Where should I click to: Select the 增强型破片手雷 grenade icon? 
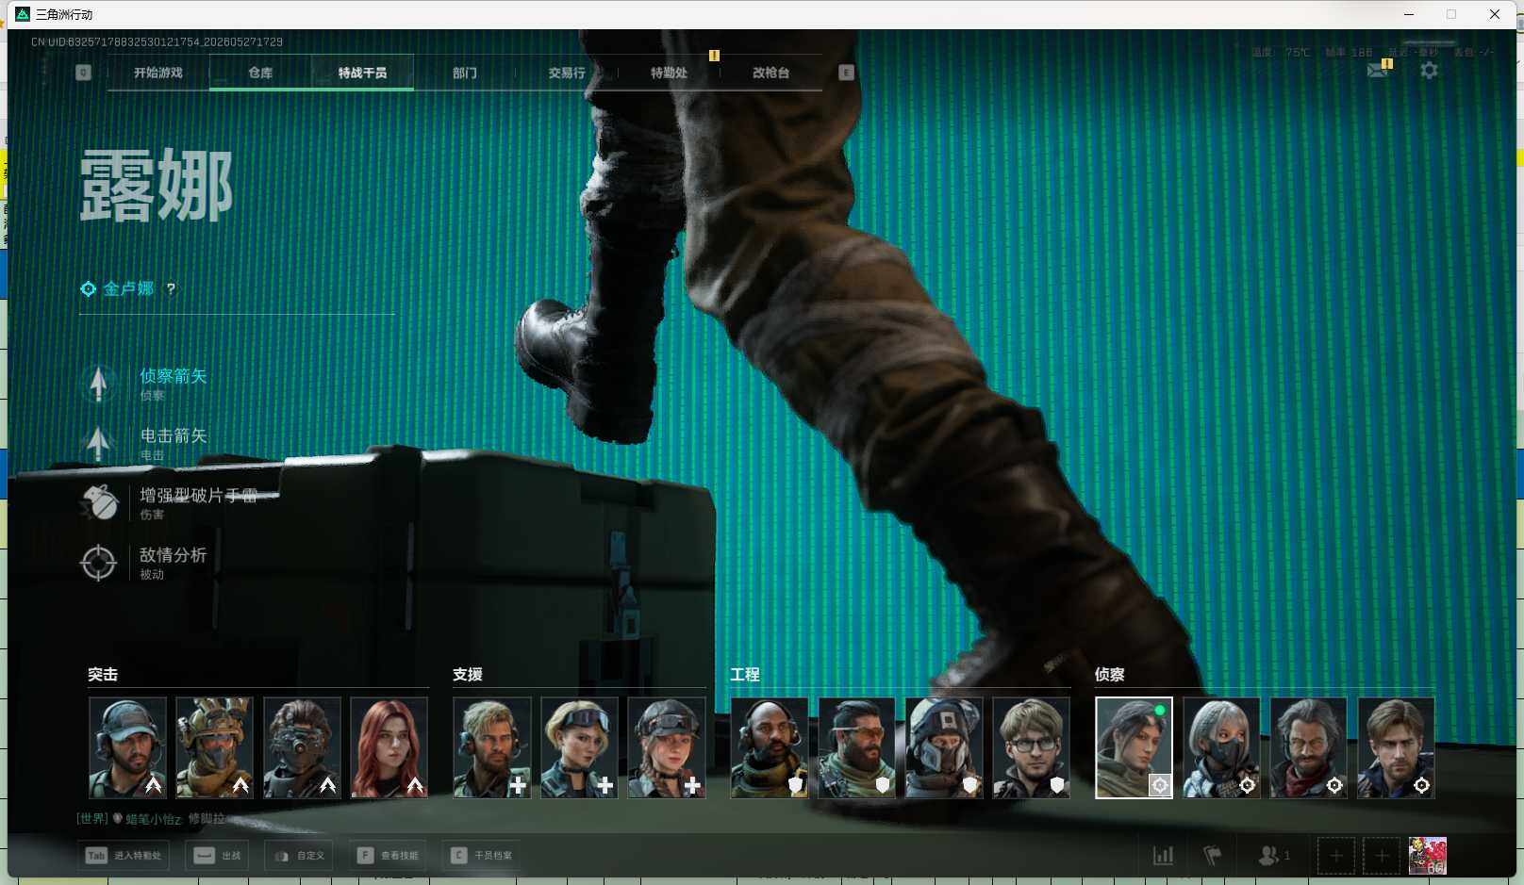tap(98, 502)
